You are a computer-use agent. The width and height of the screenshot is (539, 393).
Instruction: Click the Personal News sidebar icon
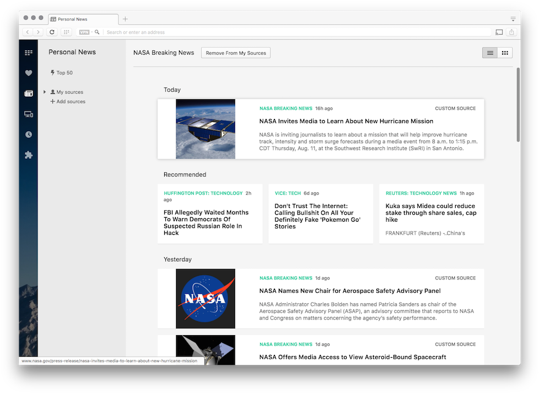click(x=29, y=94)
